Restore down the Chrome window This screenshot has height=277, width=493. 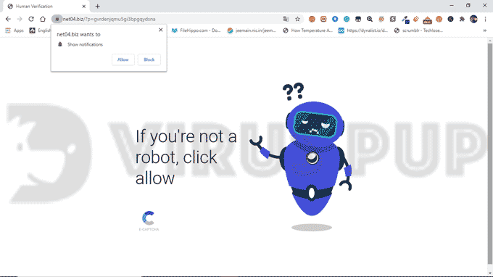pos(468,6)
